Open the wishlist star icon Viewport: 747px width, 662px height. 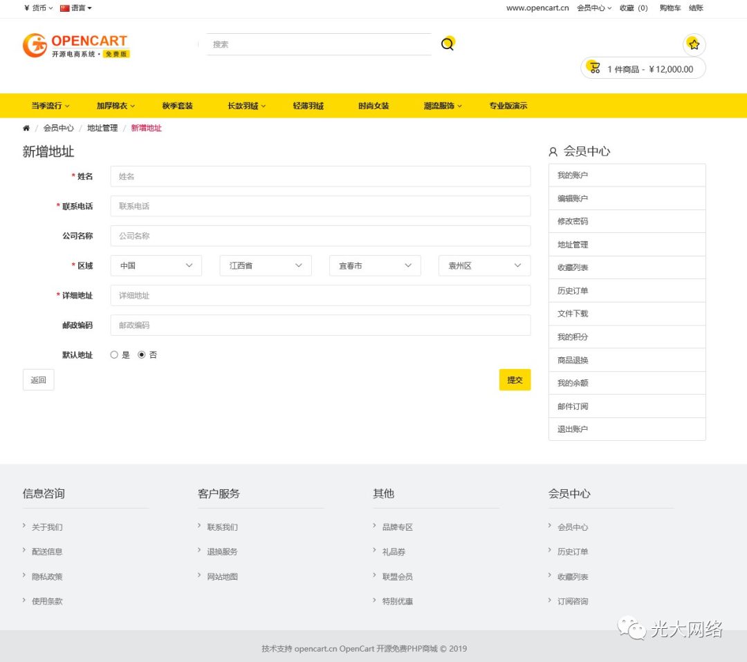pos(694,45)
